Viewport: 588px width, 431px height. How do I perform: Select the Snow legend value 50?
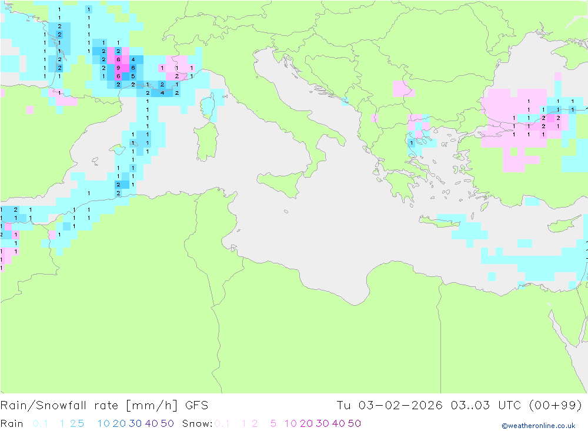pyautogui.click(x=355, y=423)
